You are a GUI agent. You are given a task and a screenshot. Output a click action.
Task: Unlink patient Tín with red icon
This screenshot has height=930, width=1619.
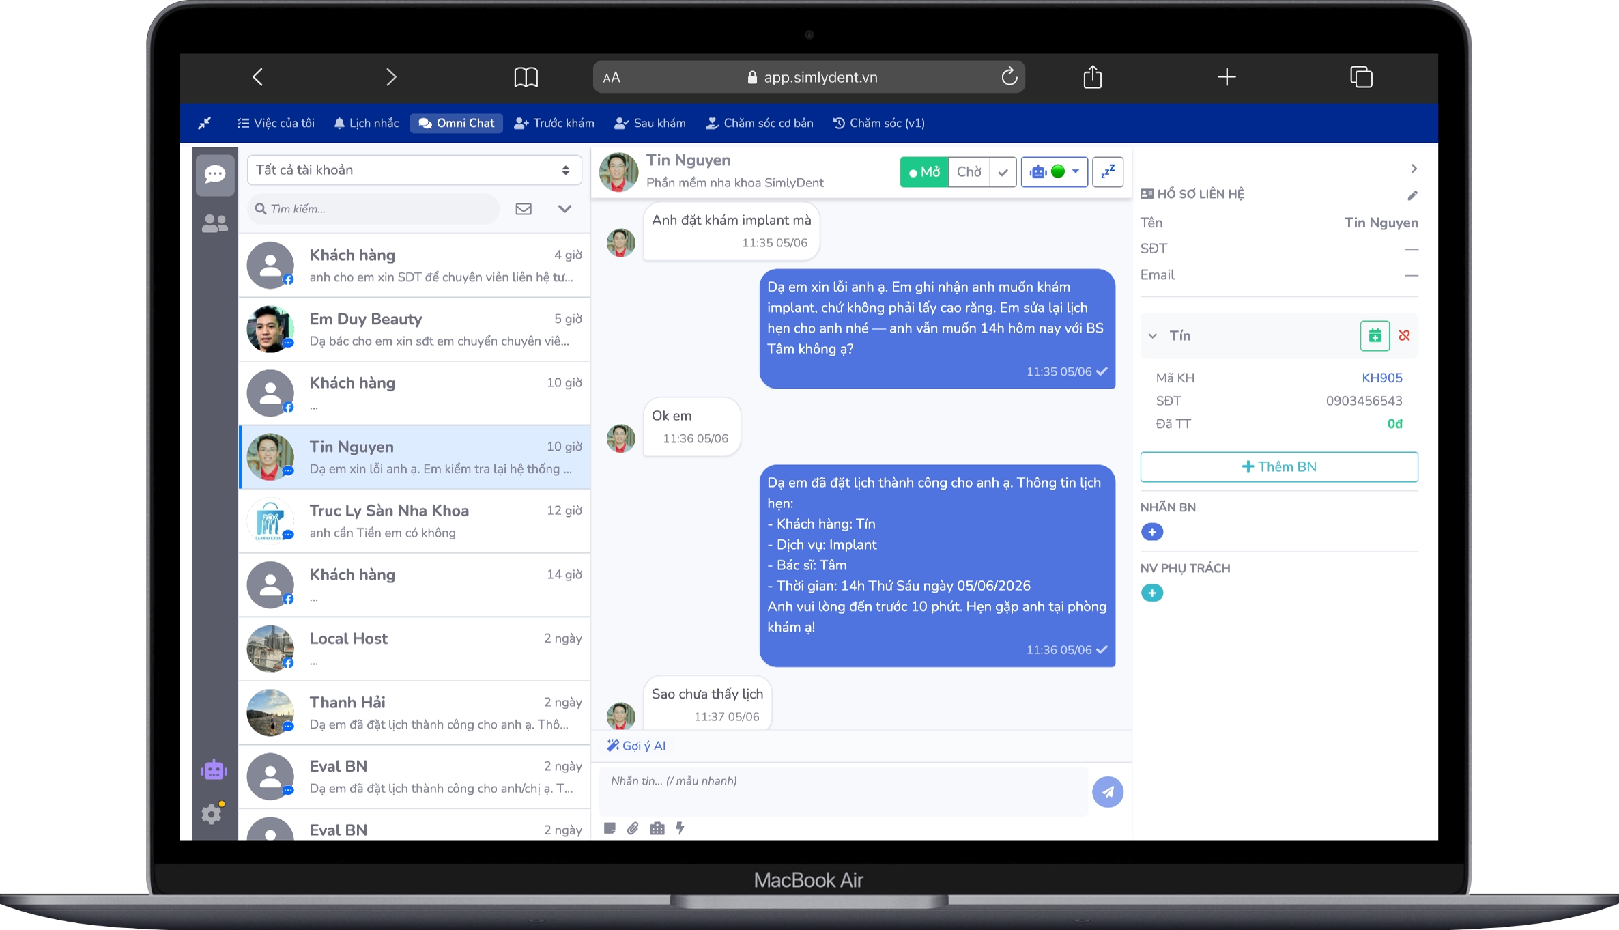(1404, 335)
